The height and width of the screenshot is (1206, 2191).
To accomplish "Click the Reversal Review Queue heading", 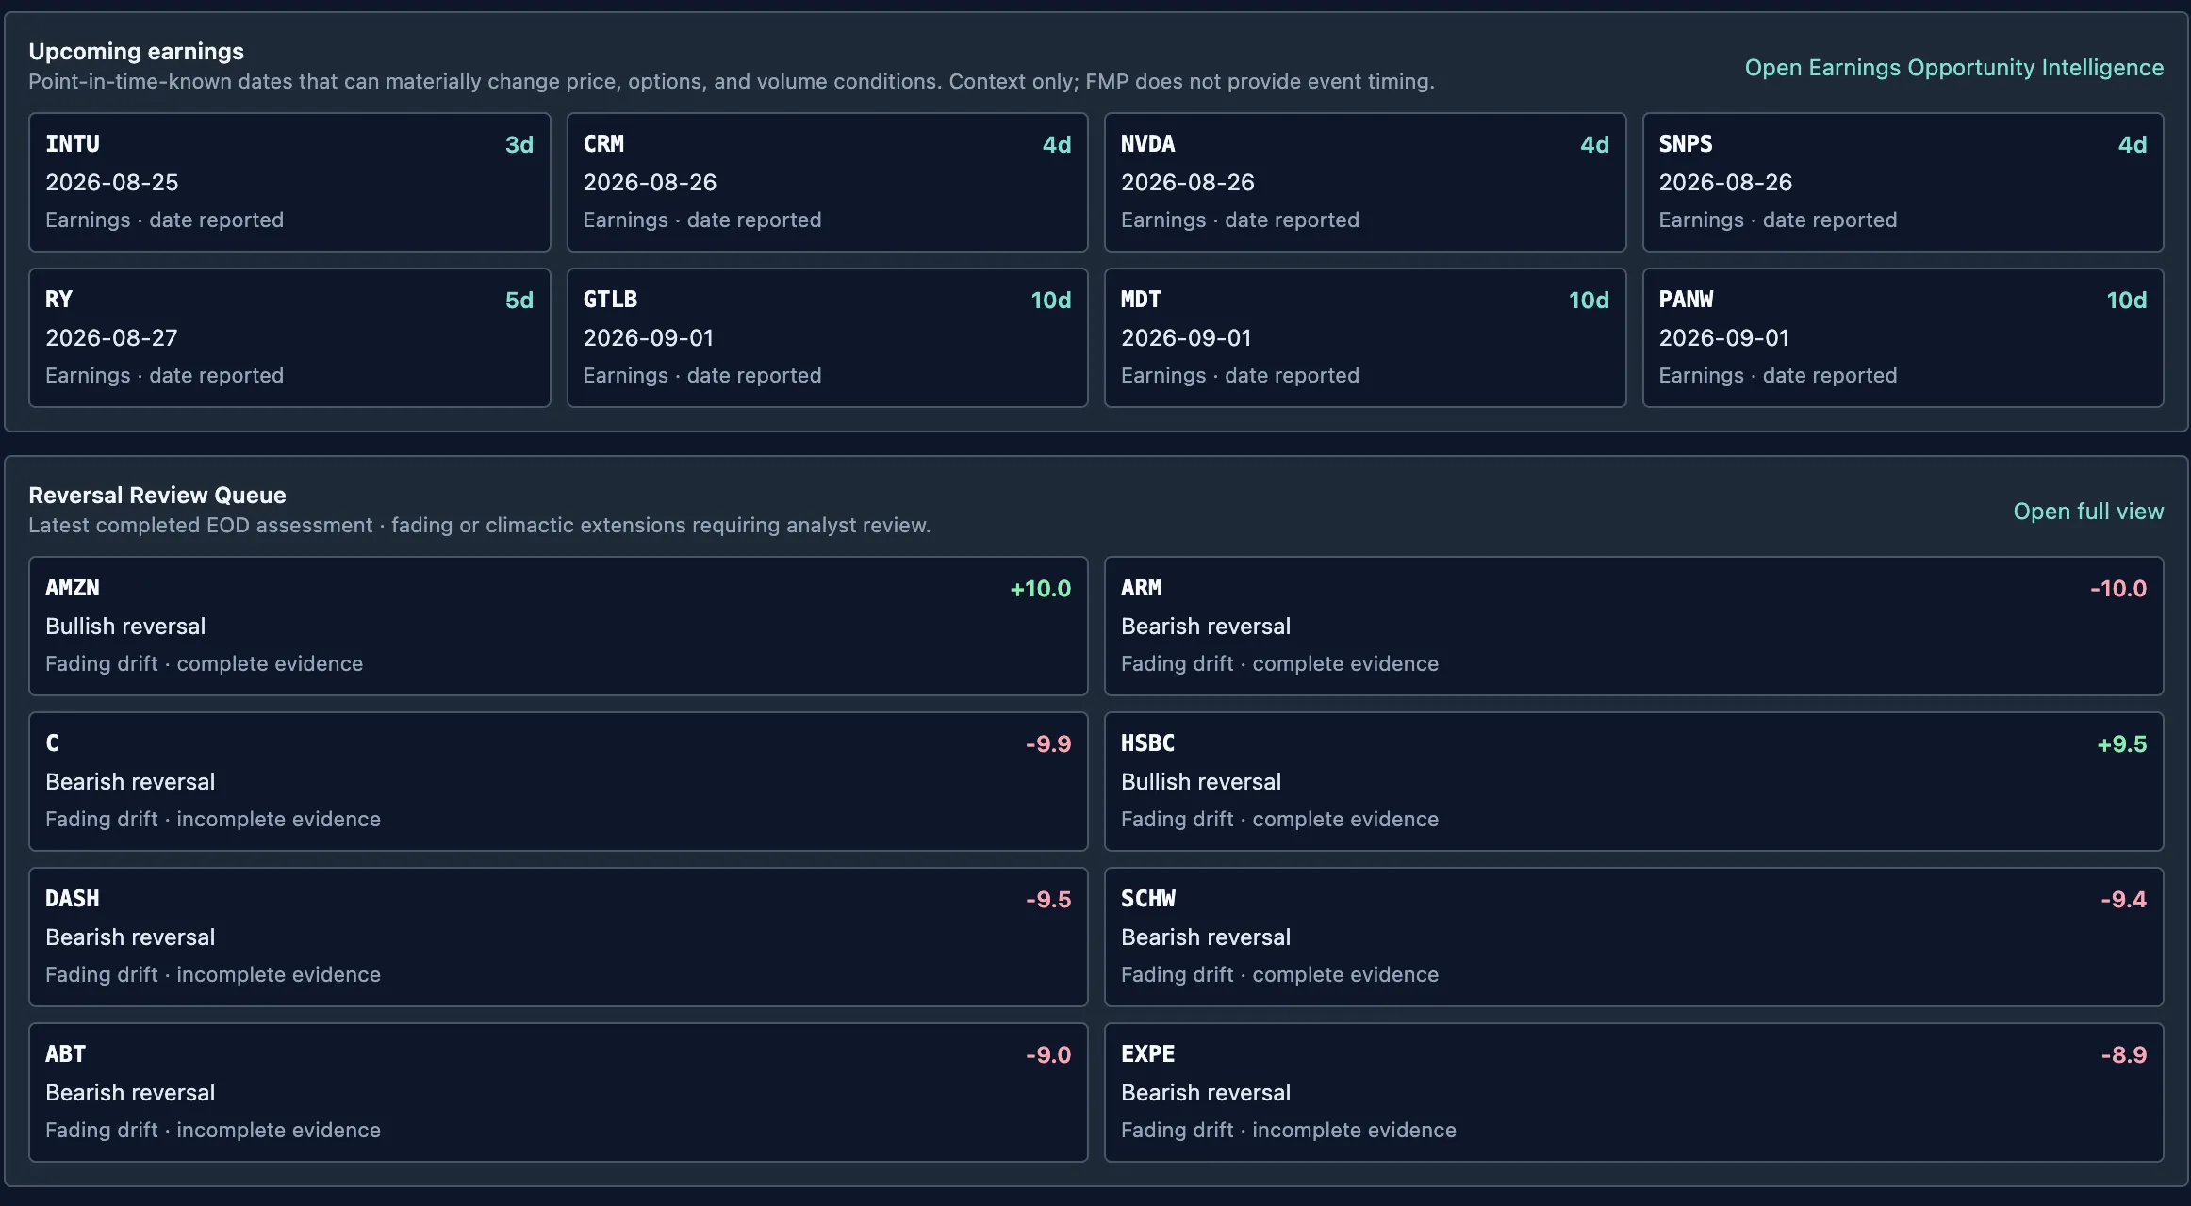I will [x=157, y=496].
